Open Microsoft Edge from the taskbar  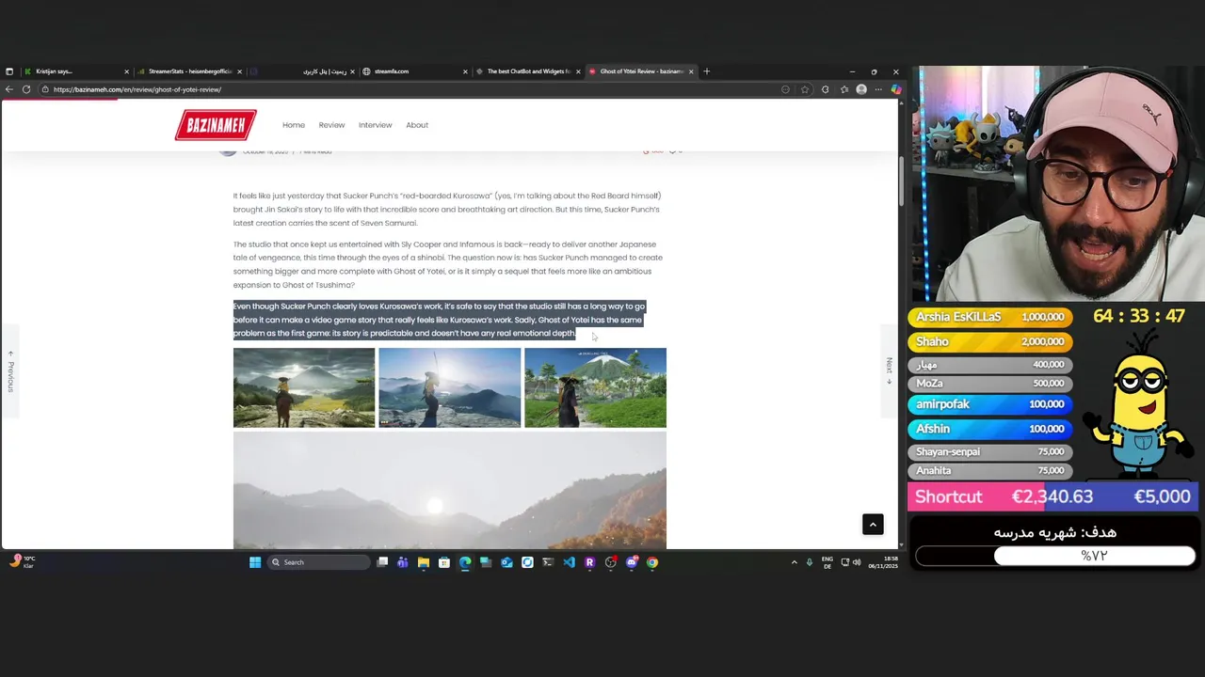point(465,562)
